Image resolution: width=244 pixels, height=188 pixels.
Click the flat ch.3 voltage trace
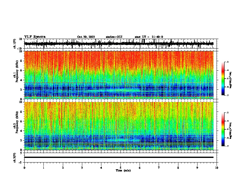pos(119,157)
